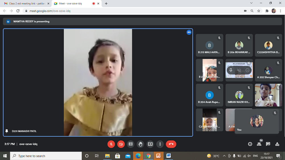
Task: Open the three-dot more options menu in Meet
Action: click(160, 144)
